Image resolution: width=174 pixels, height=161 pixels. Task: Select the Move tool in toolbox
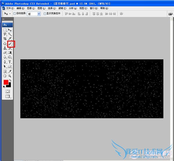(10, 30)
